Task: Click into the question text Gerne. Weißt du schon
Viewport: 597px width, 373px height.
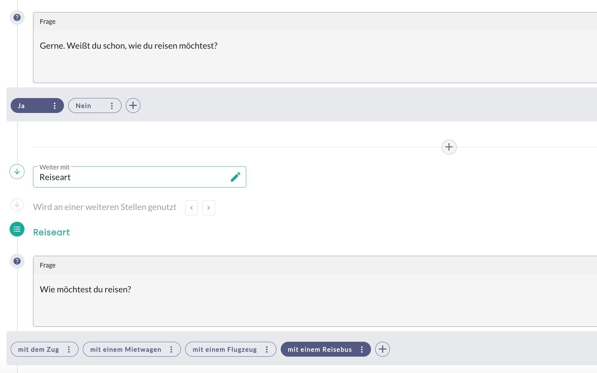Action: pyautogui.click(x=129, y=46)
